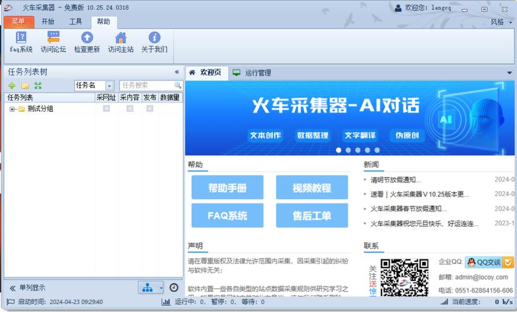This screenshot has width=517, height=312.
Task: Click the green plus add task icon
Action: tap(12, 85)
